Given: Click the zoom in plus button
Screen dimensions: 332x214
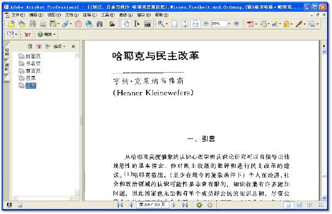Looking at the screenshot, I should pos(237,24).
